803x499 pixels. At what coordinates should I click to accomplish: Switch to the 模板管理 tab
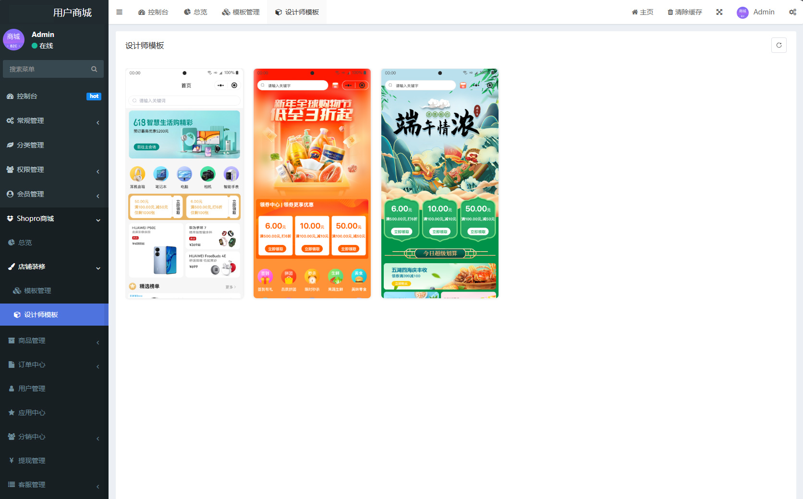[241, 12]
